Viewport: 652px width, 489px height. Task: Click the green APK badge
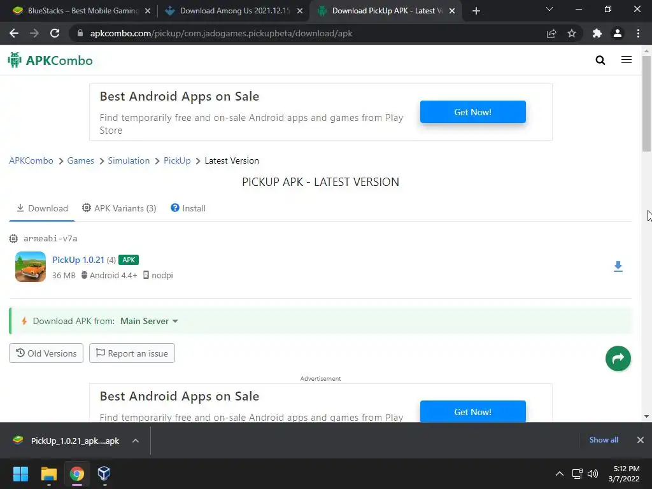pyautogui.click(x=129, y=260)
